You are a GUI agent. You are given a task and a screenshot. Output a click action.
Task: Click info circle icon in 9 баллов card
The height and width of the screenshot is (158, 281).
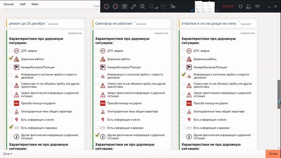[189, 136]
